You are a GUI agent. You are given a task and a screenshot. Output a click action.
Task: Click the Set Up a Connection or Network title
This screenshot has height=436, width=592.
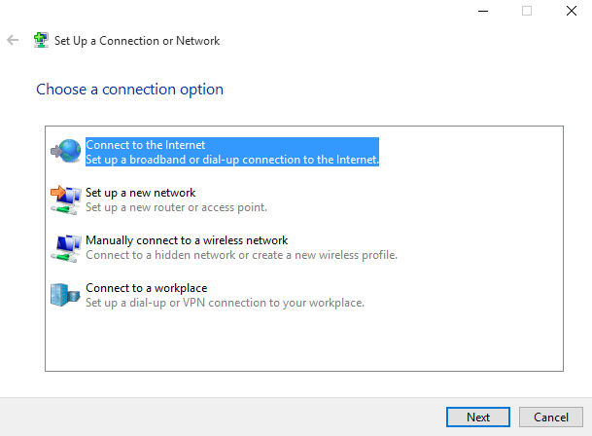137,41
